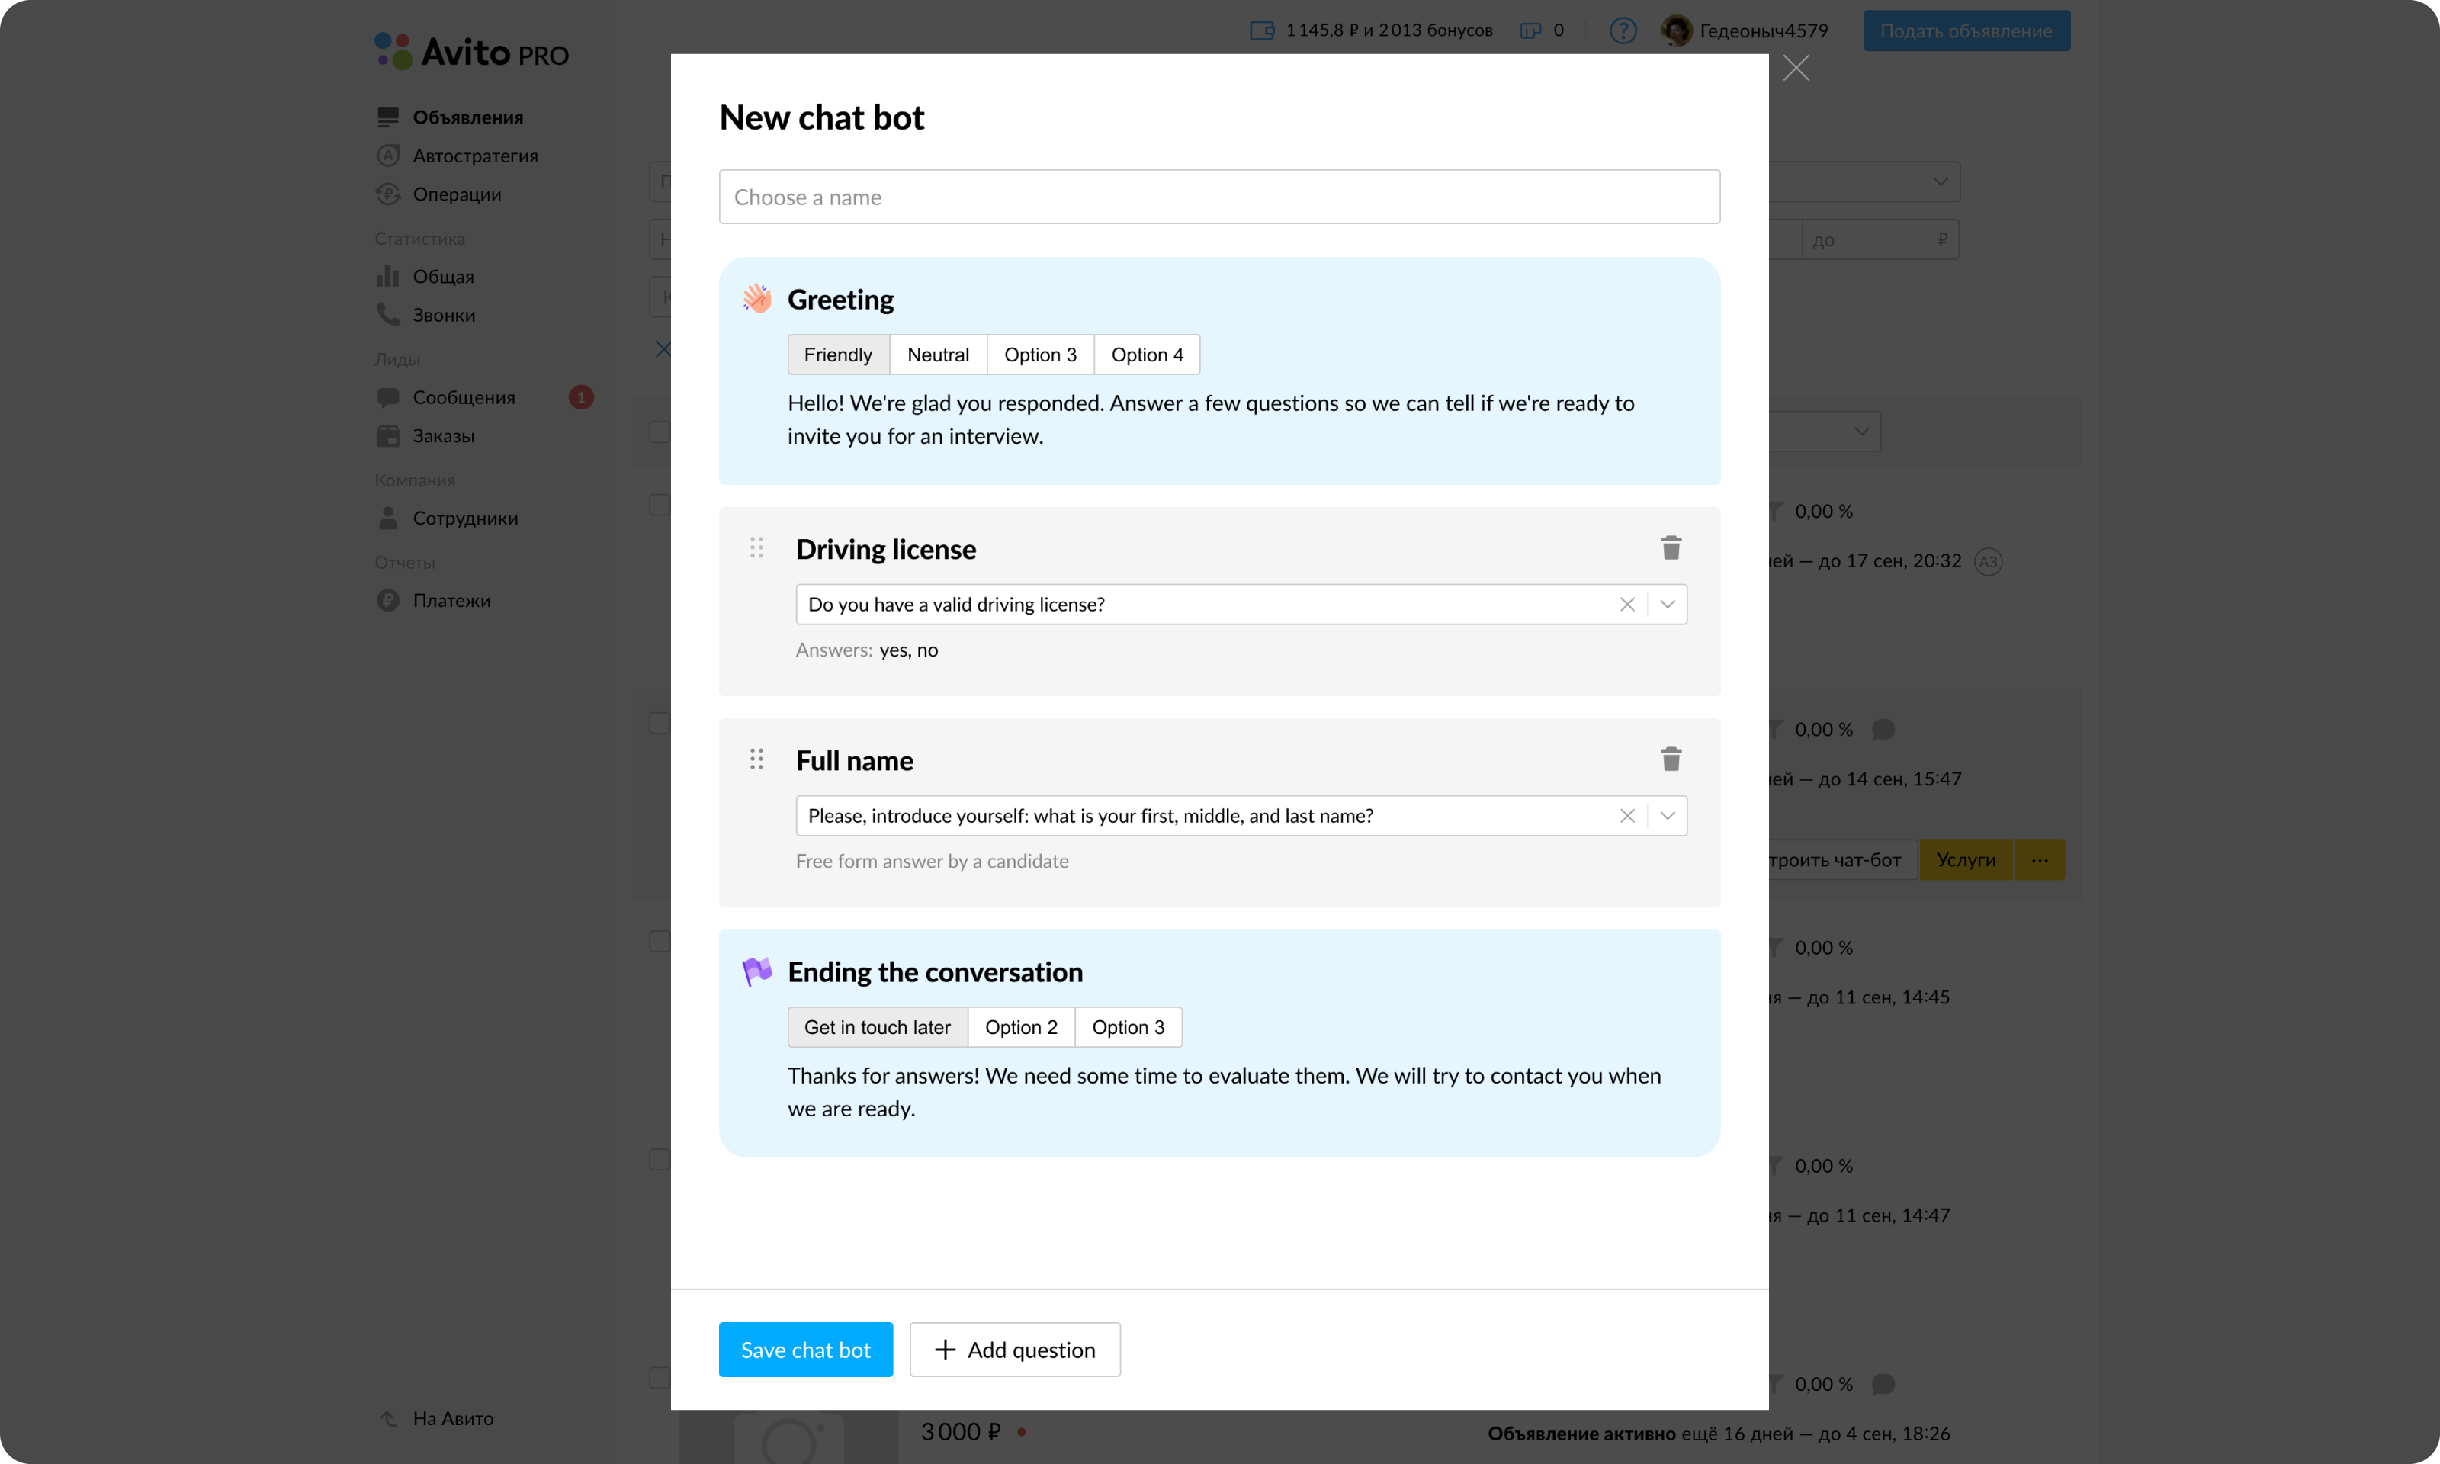Choose Option 2 ending style
This screenshot has width=2440, height=1464.
1021,1026
